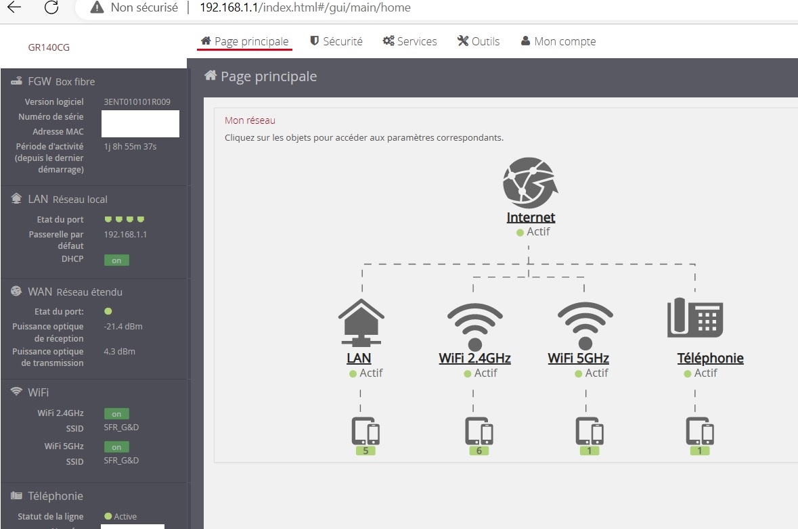Viewport: 798px width, 529px height.
Task: Toggle the DHCP on switch
Action: pyautogui.click(x=116, y=260)
